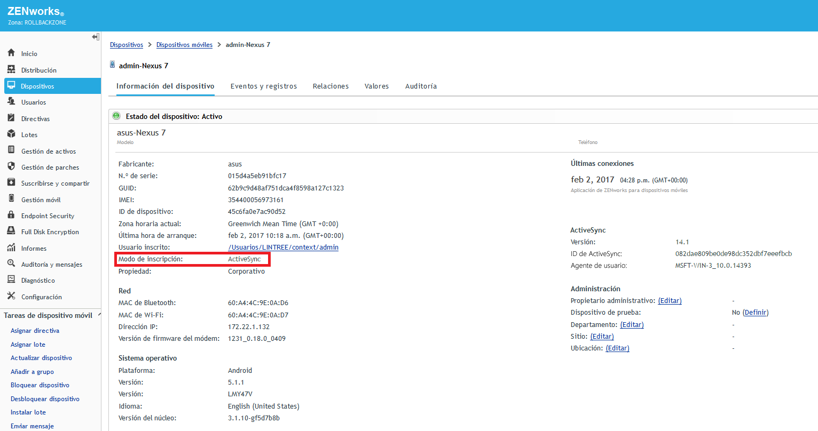This screenshot has height=431, width=818.
Task: Click the Endpoint Security lock icon
Action: pos(11,215)
